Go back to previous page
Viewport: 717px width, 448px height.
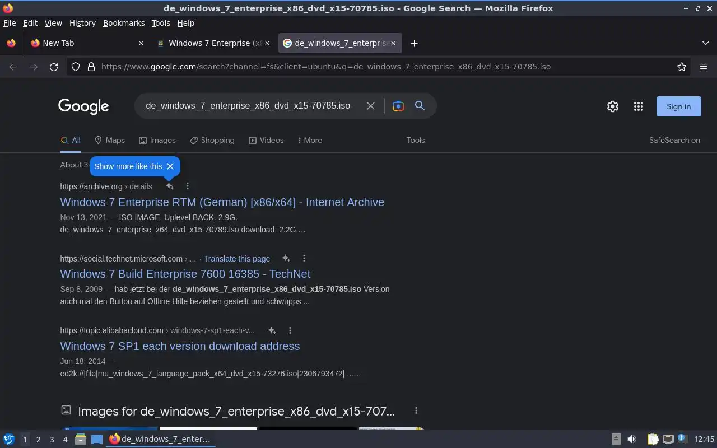[13, 67]
